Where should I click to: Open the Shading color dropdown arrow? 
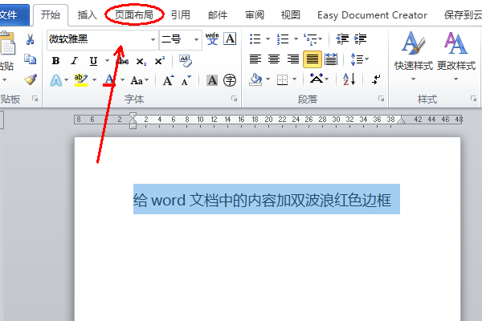268,79
